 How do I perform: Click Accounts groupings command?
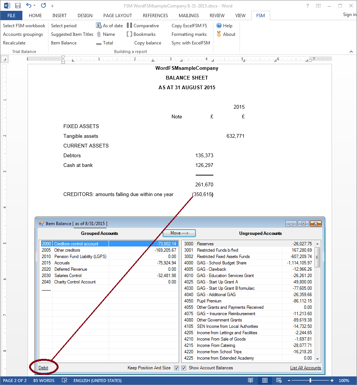point(23,34)
